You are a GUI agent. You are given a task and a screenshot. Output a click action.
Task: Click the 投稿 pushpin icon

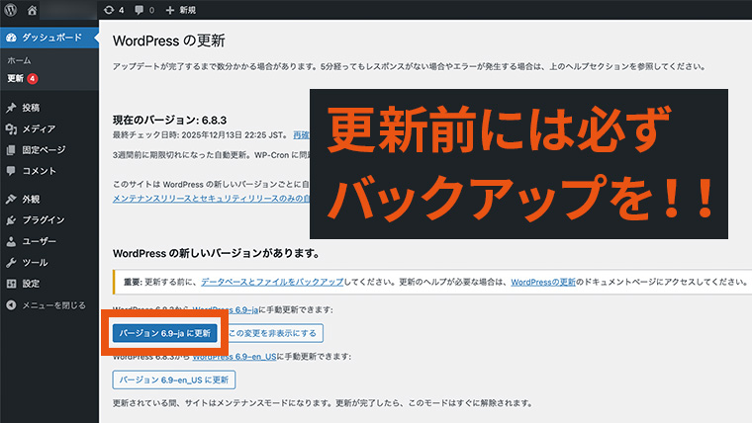(11, 108)
